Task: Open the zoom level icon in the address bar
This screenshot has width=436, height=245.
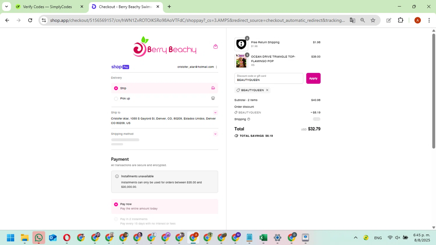Action: click(x=363, y=20)
